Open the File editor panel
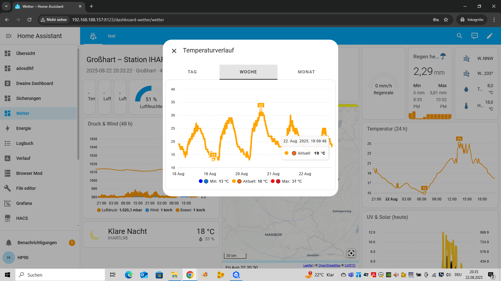 pyautogui.click(x=26, y=188)
